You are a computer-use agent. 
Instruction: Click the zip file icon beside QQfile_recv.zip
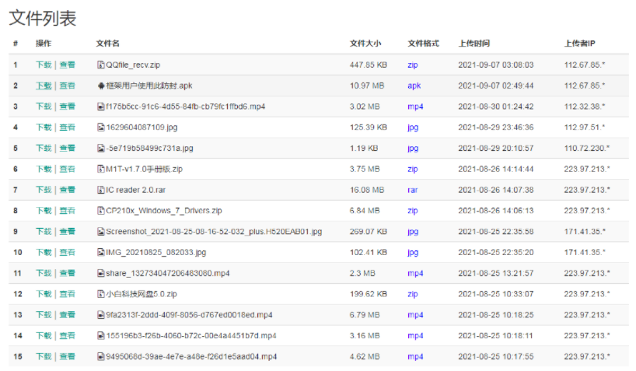click(x=101, y=65)
